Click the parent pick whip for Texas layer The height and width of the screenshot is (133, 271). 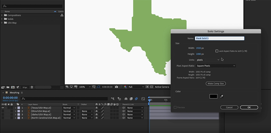(124, 108)
